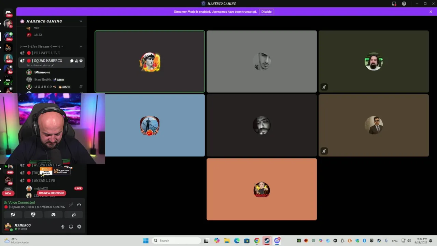Screen dimensions: 437x246
Task: Open the KICK server icon
Action: click(x=8, y=80)
